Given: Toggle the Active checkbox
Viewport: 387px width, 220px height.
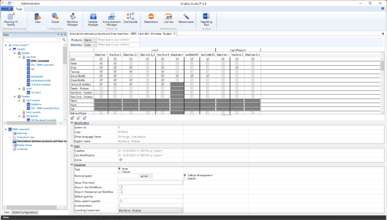Looking at the screenshot, I should coord(120,160).
